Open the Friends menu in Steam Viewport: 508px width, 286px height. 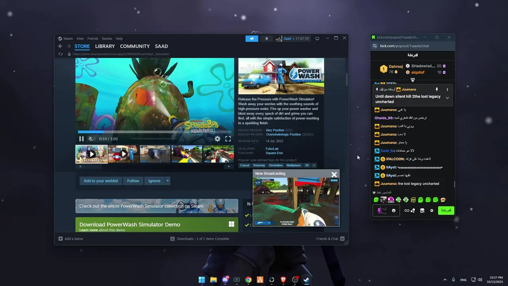tap(93, 39)
